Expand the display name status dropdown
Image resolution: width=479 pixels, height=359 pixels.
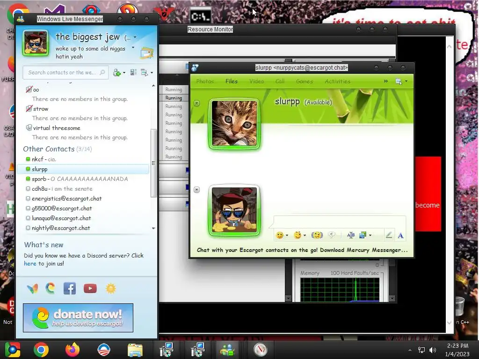[135, 37]
